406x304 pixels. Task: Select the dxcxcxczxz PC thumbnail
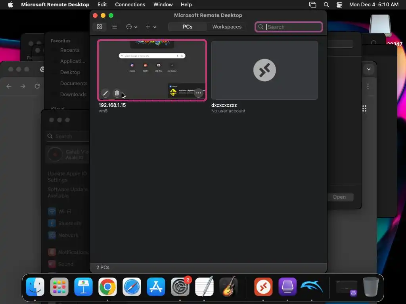point(264,70)
